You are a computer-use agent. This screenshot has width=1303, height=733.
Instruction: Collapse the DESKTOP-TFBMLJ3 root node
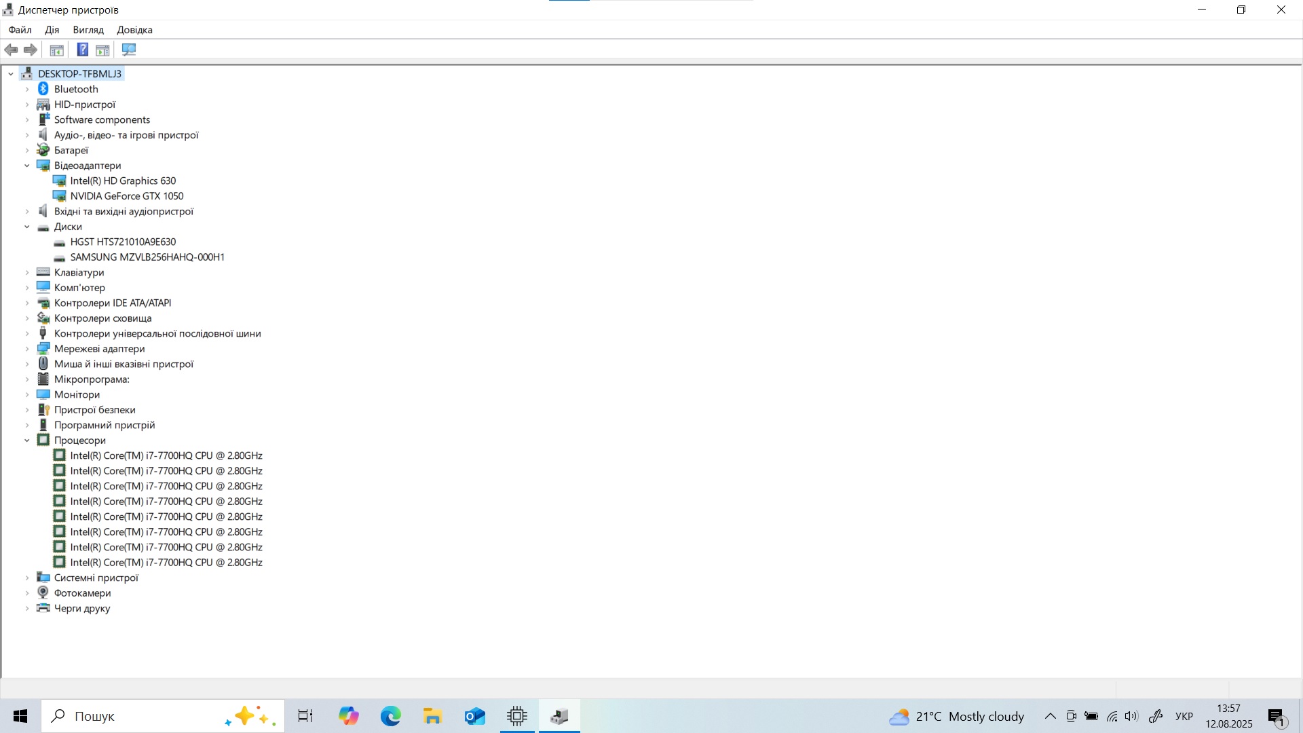(11, 74)
